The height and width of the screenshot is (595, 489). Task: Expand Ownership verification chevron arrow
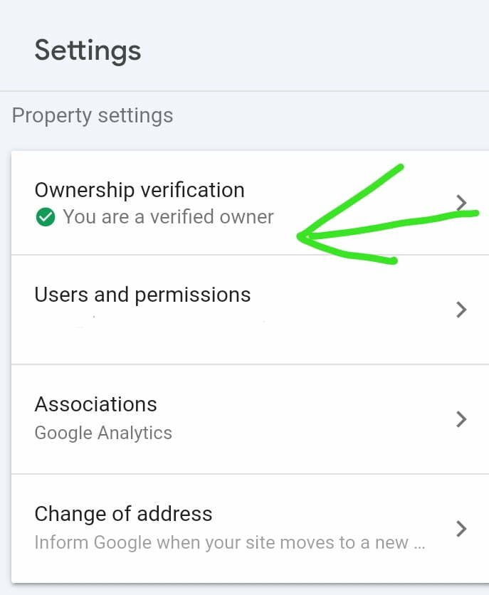461,203
